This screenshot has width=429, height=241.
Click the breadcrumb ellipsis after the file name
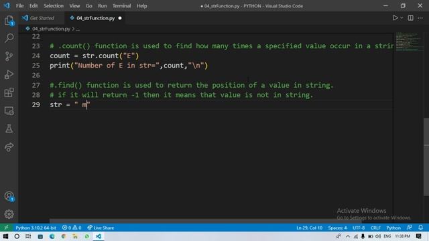click(78, 29)
